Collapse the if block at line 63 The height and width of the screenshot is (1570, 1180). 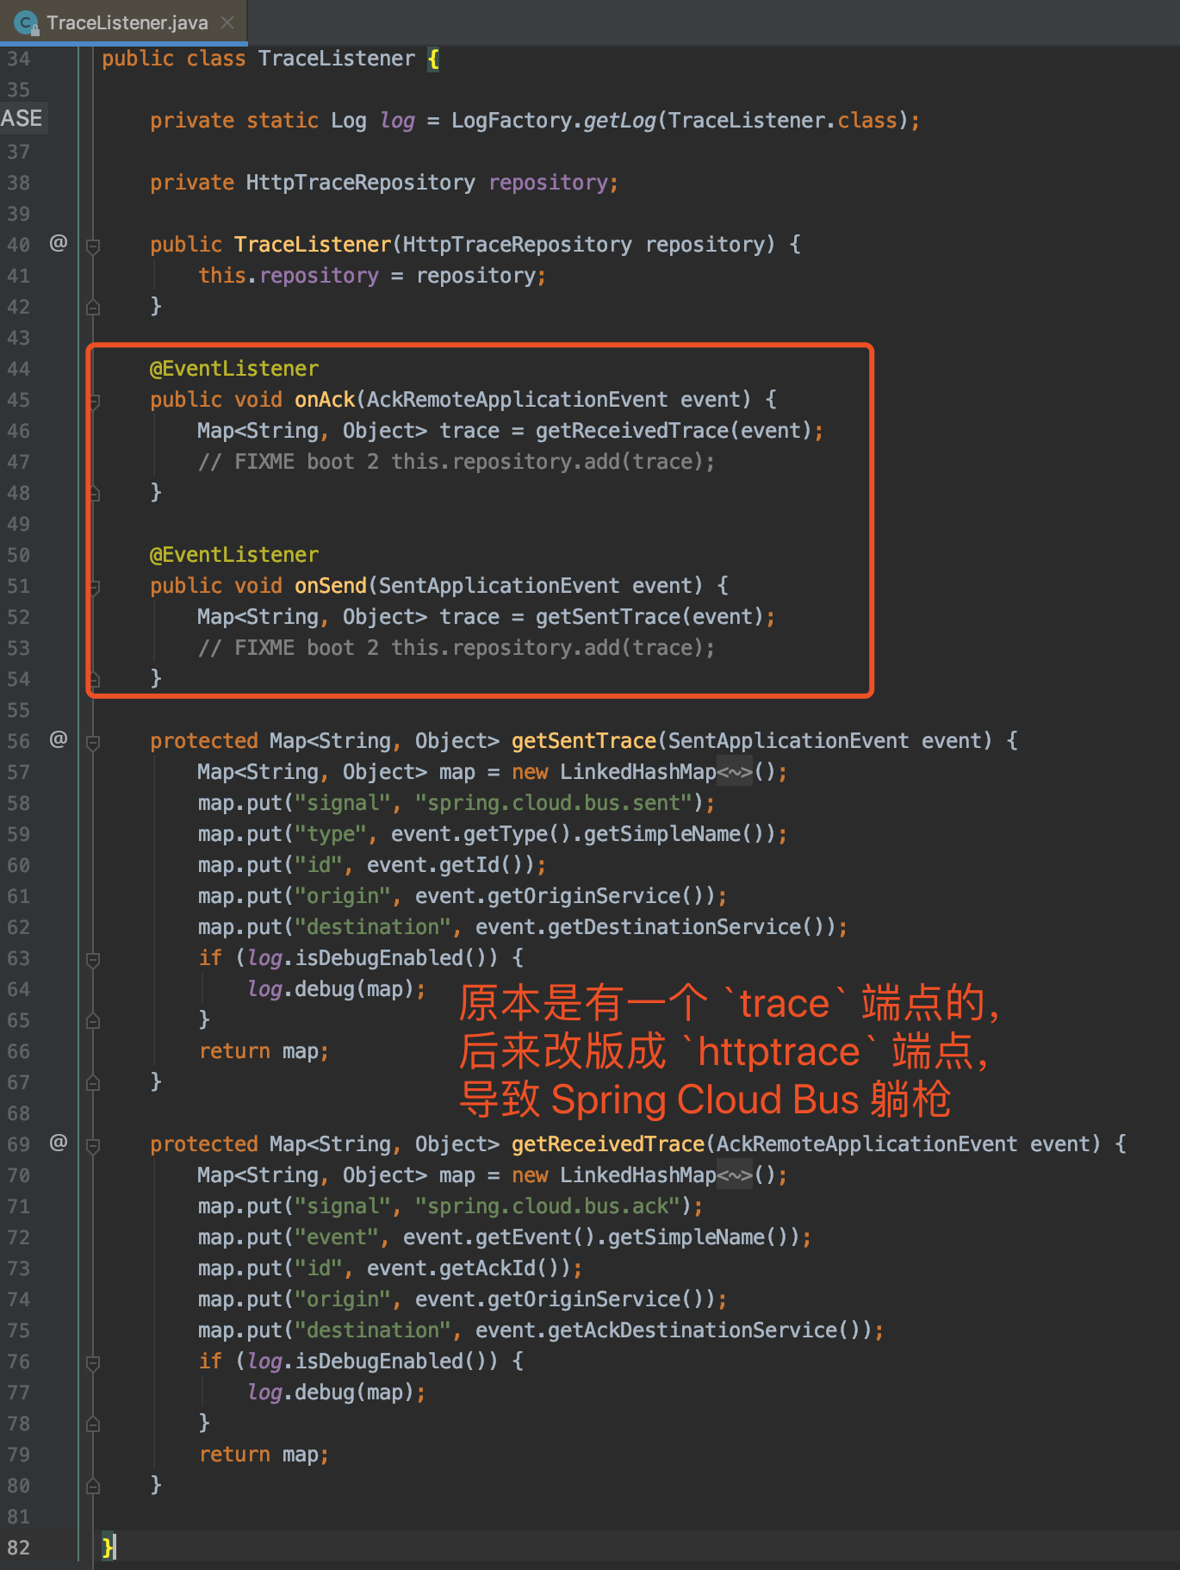coord(93,959)
